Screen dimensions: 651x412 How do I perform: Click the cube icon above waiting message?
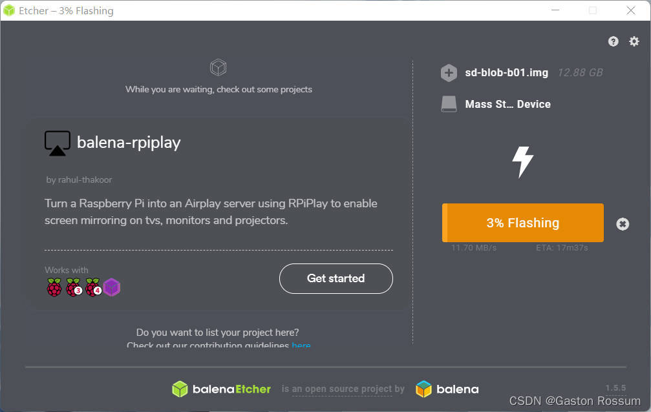coord(219,67)
